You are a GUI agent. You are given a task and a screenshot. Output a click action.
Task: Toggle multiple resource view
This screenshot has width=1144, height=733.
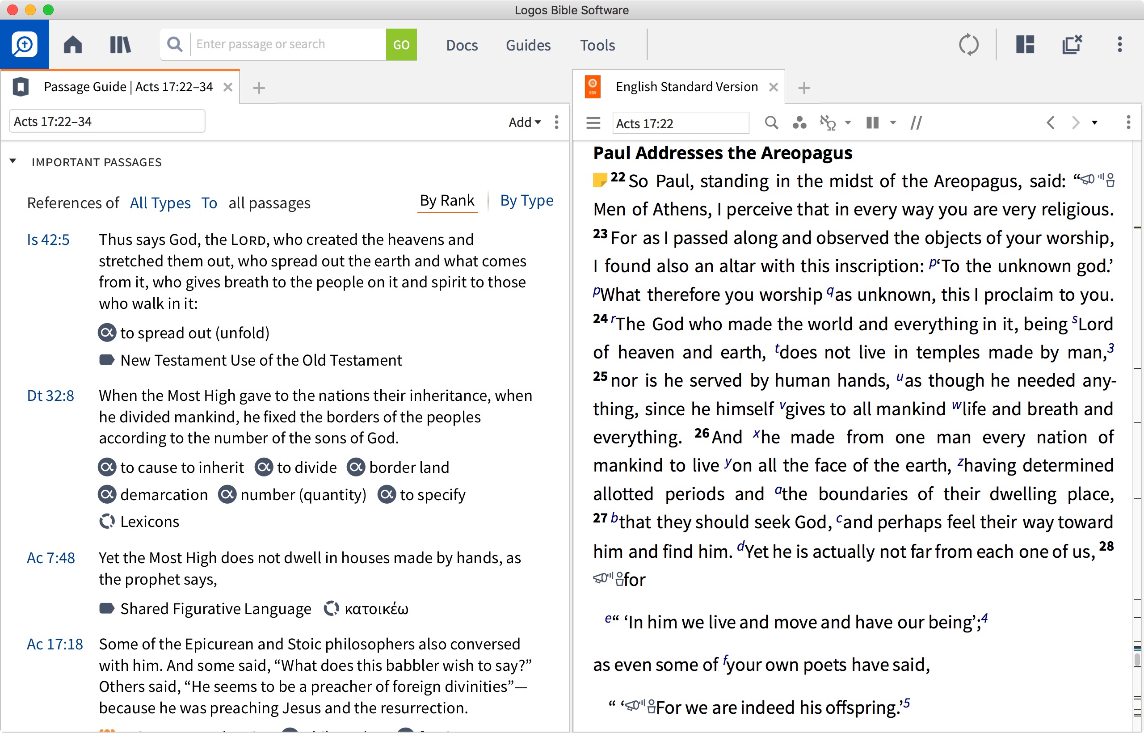point(872,123)
